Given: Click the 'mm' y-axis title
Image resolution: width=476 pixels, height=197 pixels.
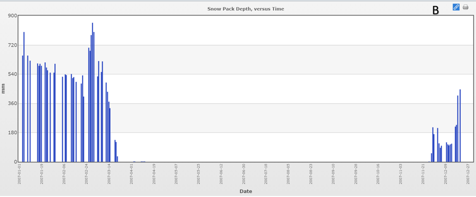Looking at the screenshot, I should [3, 89].
